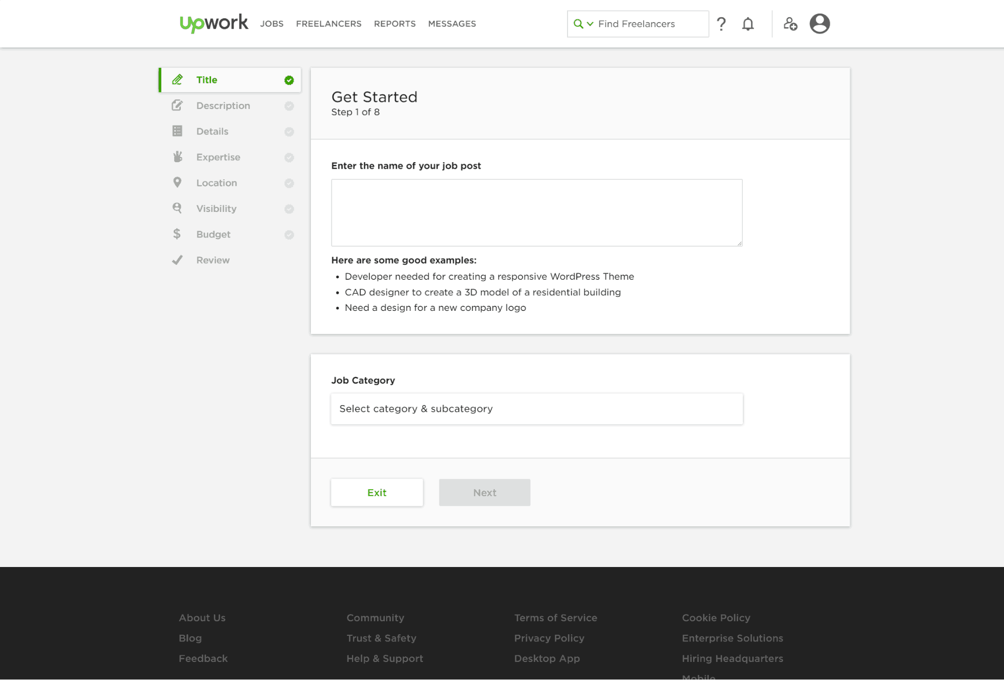Click the Exit button

[377, 493]
